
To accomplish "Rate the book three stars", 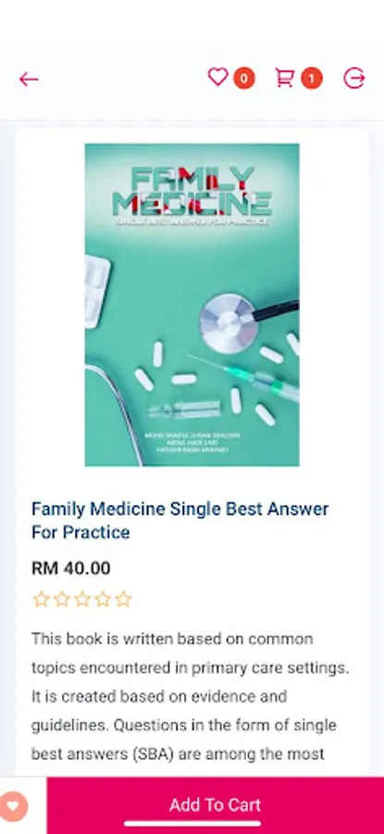I will [82, 600].
